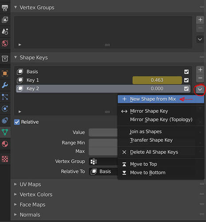The height and width of the screenshot is (222, 206).
Task: Choose Join as Shapes
Action: tap(161, 131)
